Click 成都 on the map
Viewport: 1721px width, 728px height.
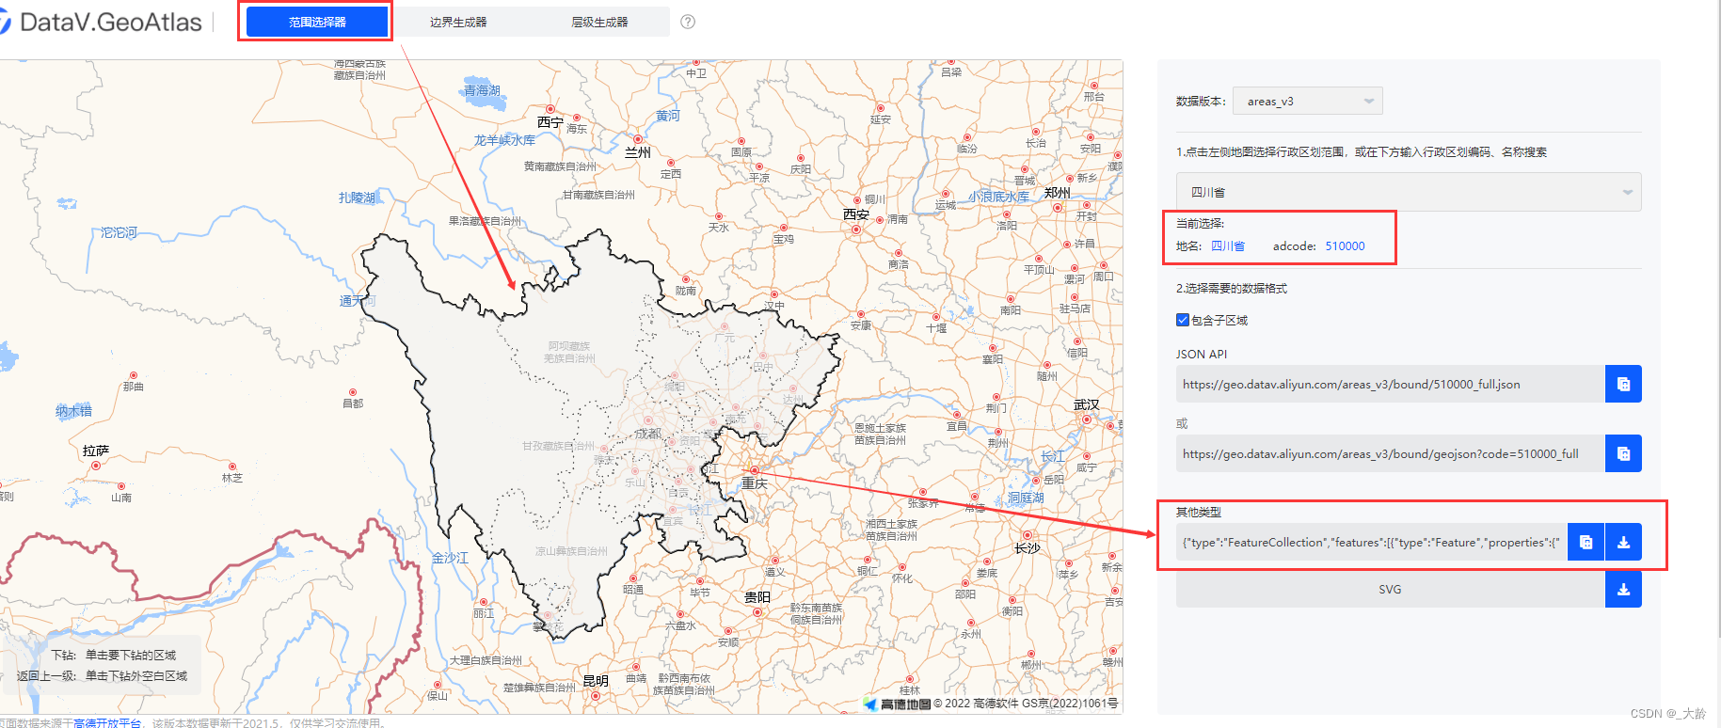point(647,434)
